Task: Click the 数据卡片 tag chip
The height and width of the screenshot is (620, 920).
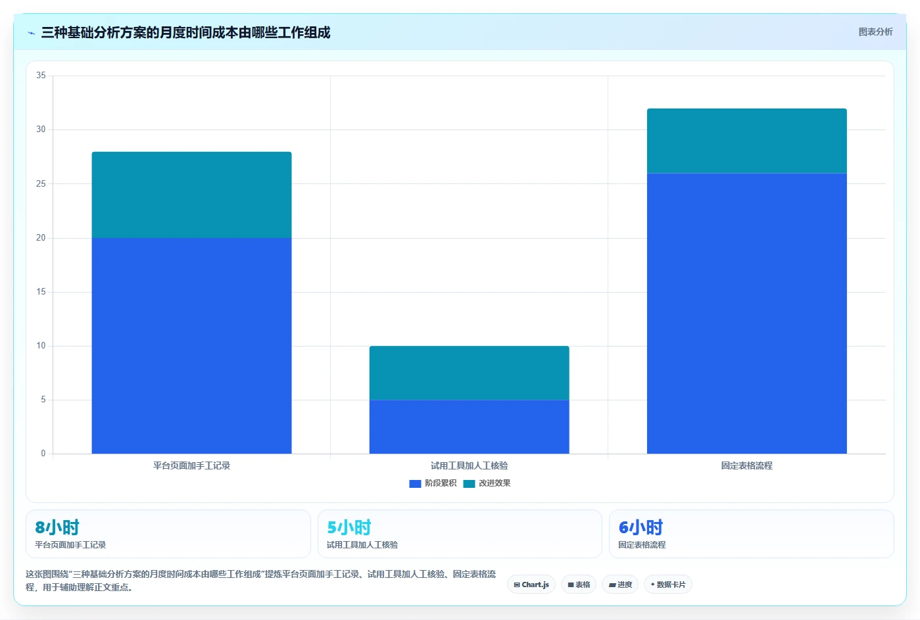Action: coord(667,584)
